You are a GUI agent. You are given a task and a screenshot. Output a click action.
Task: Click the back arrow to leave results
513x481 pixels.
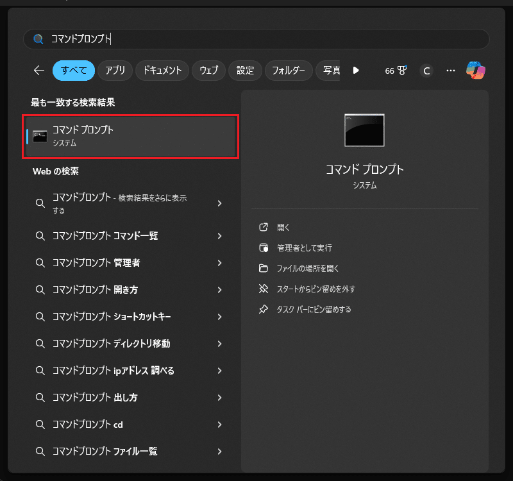coord(38,71)
